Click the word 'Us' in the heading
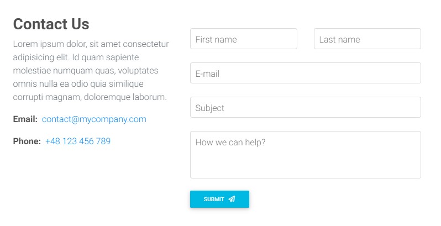This screenshot has width=441, height=226. click(x=80, y=24)
